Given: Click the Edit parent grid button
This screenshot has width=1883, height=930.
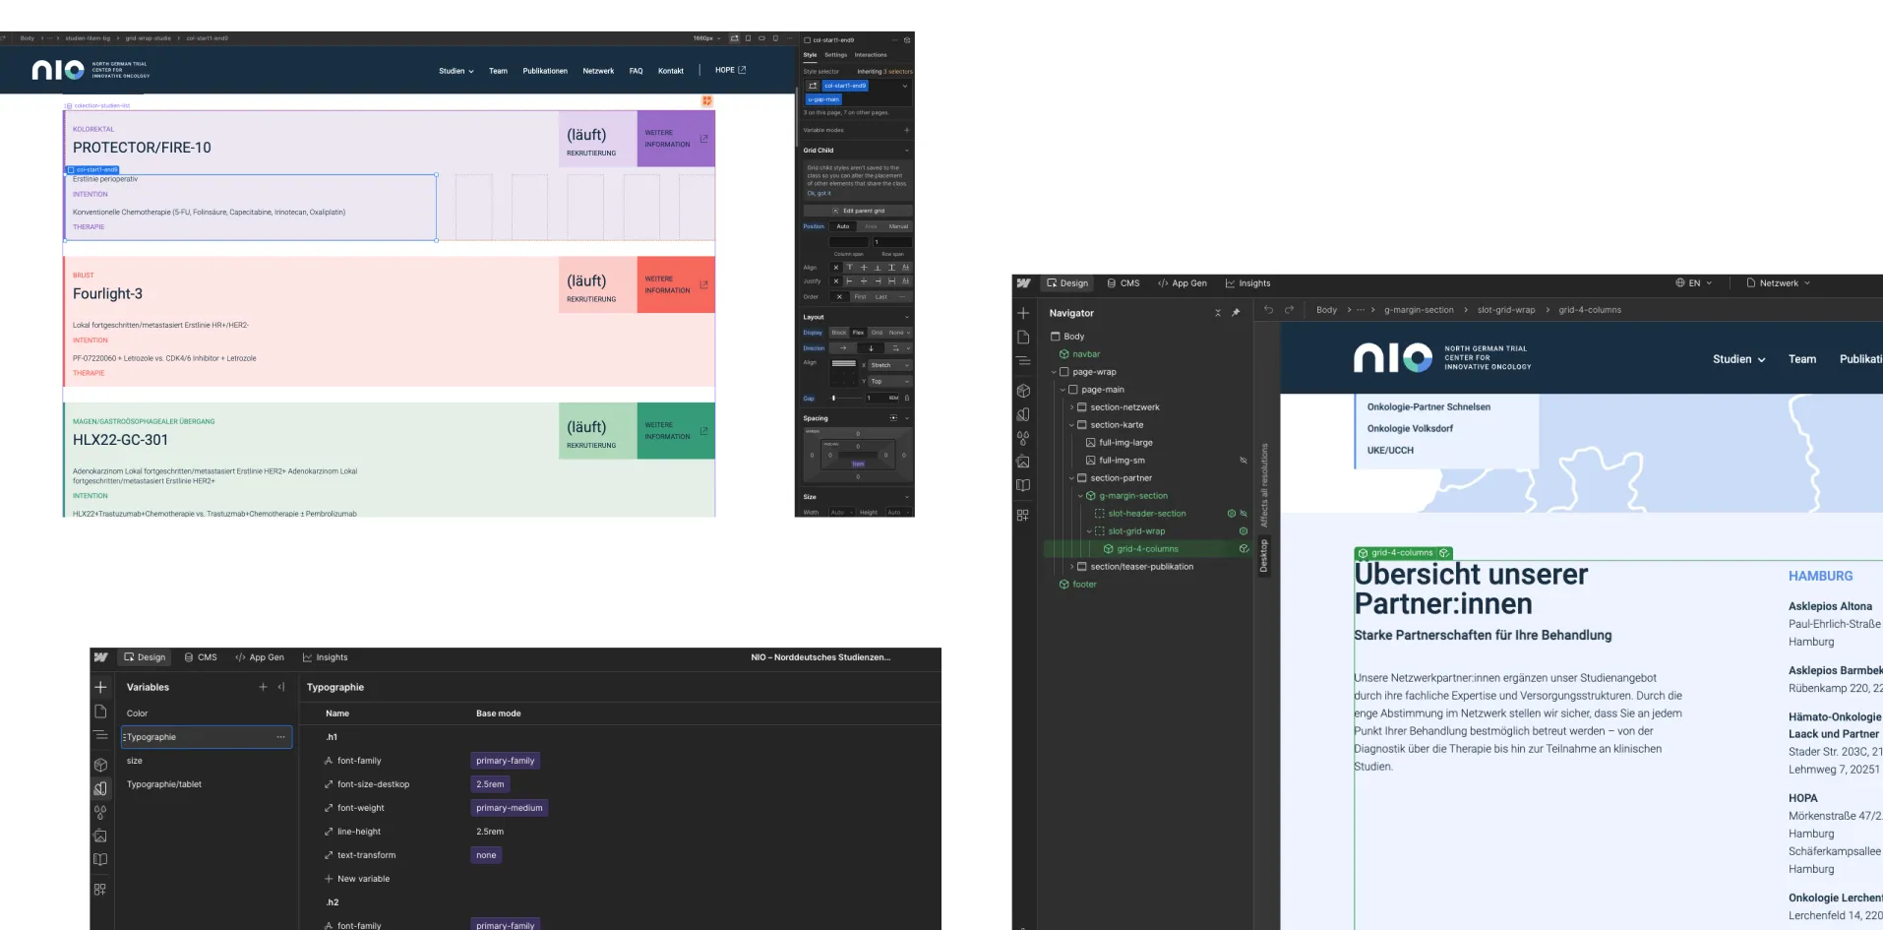Looking at the screenshot, I should point(859,211).
